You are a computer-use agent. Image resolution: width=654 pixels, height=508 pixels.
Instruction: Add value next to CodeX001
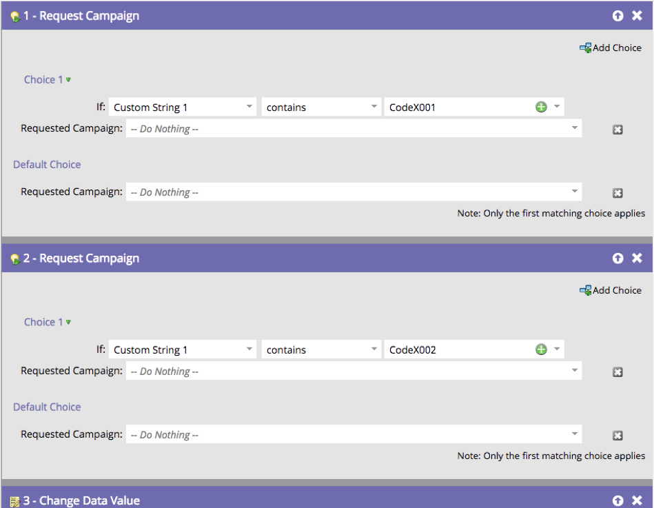(541, 108)
